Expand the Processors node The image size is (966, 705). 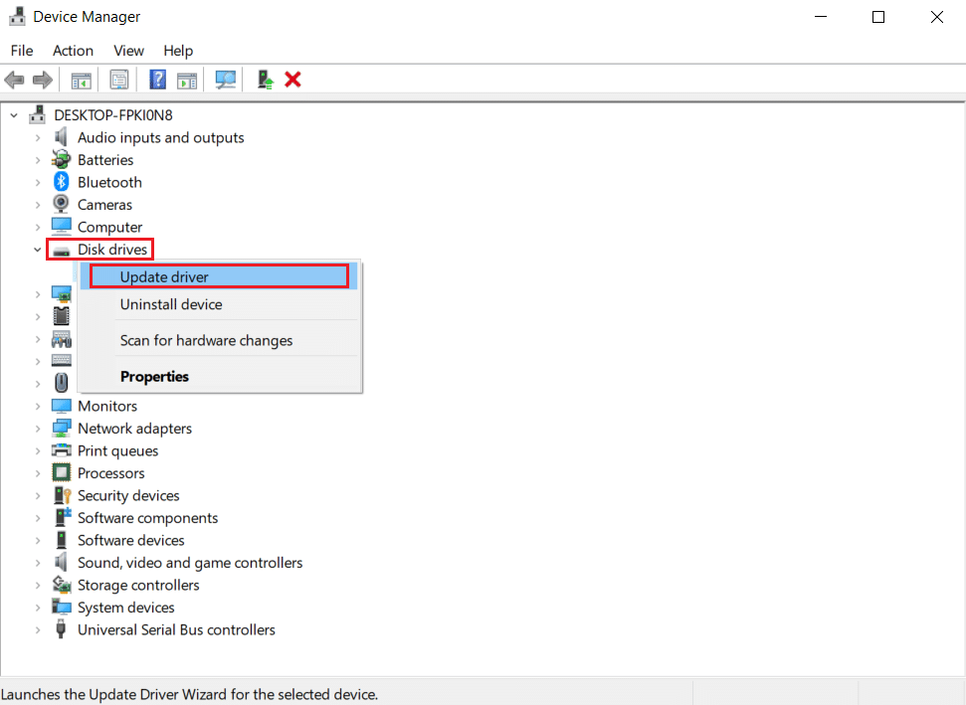[38, 473]
